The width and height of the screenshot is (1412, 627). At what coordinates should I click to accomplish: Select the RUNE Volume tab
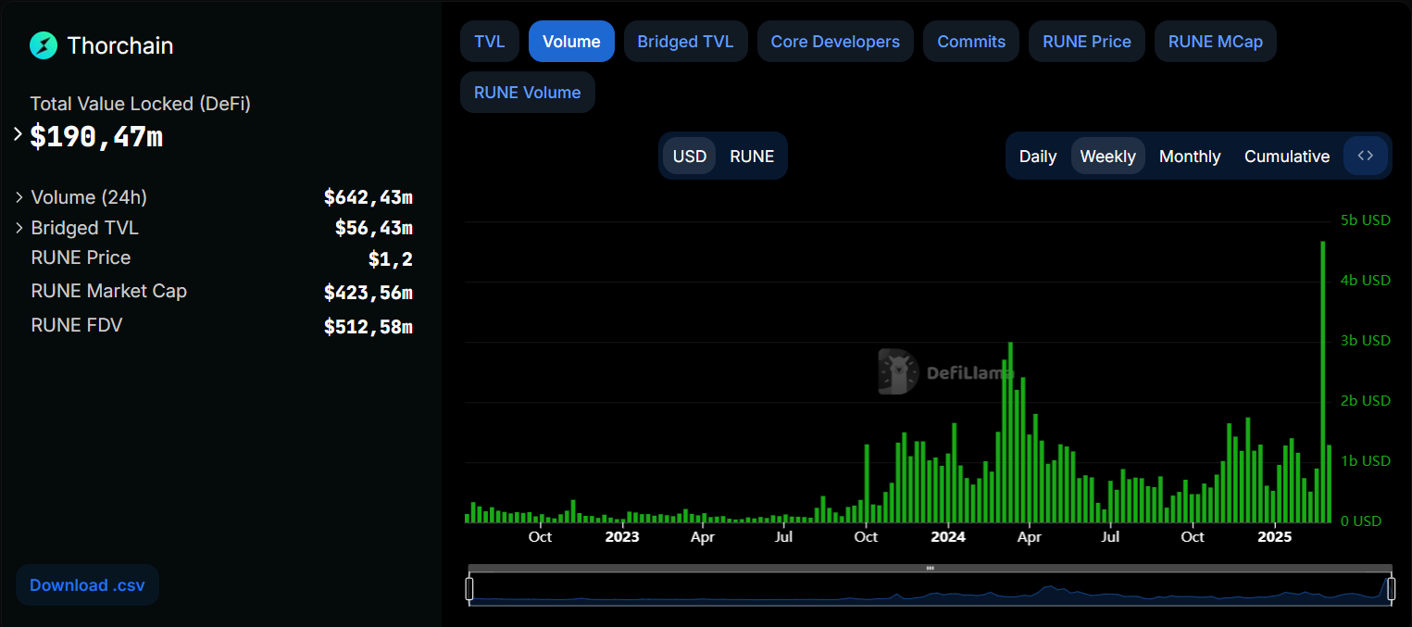(x=528, y=93)
